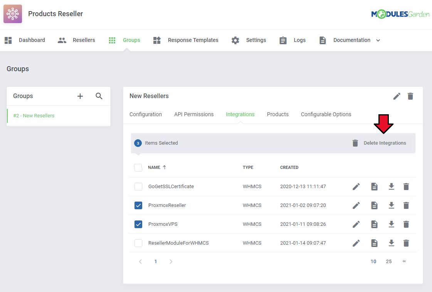Screen dimensions: 432x292
Task: Click the CREATED column header
Action: tap(289, 167)
